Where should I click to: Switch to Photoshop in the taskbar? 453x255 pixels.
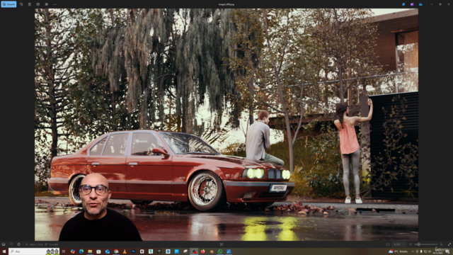(133, 251)
